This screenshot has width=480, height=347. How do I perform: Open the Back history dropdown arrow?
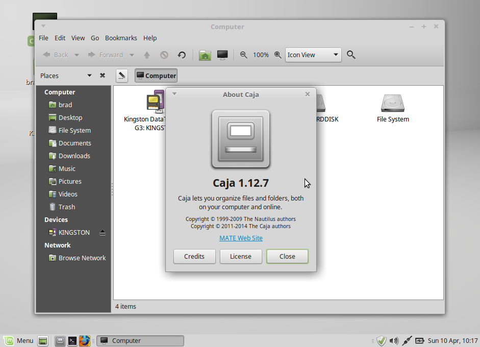[x=77, y=55]
